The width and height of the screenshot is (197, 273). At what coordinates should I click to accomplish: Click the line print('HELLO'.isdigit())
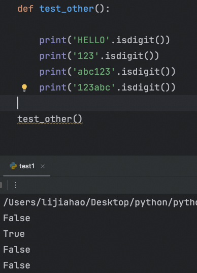(x=105, y=40)
